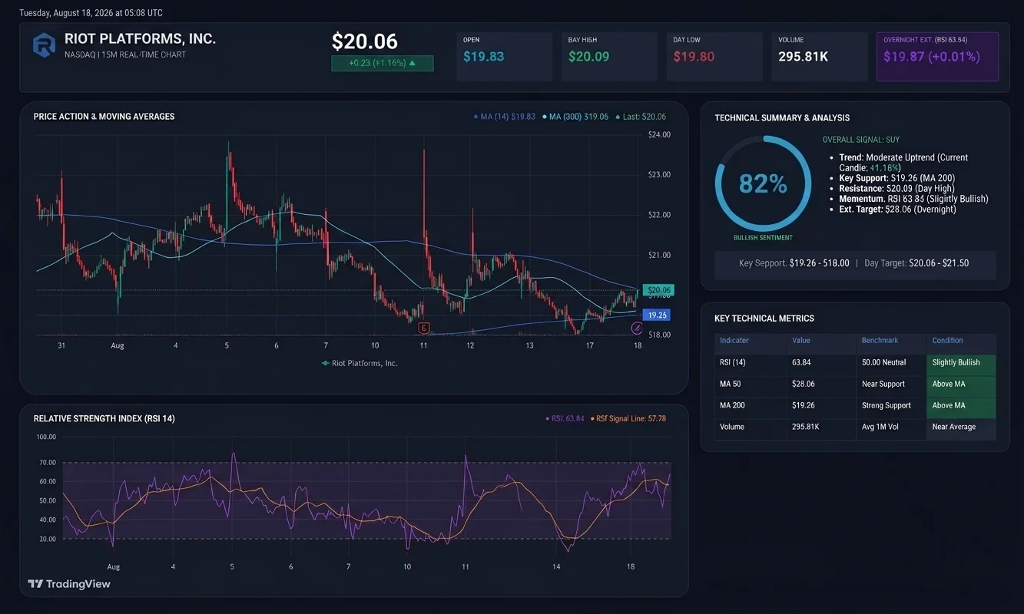
Task: Click the 50.00 Neutral benchmark cell
Action: pos(883,362)
